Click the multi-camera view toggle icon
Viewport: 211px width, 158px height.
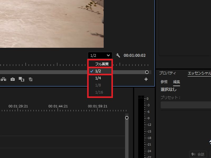pos(3,79)
